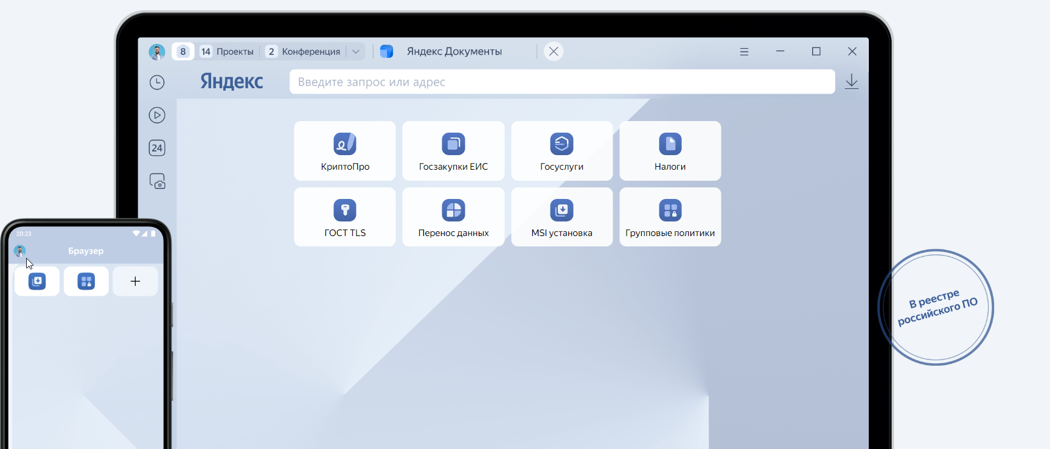Expand the tab groups dropdown chevron

pyautogui.click(x=356, y=52)
